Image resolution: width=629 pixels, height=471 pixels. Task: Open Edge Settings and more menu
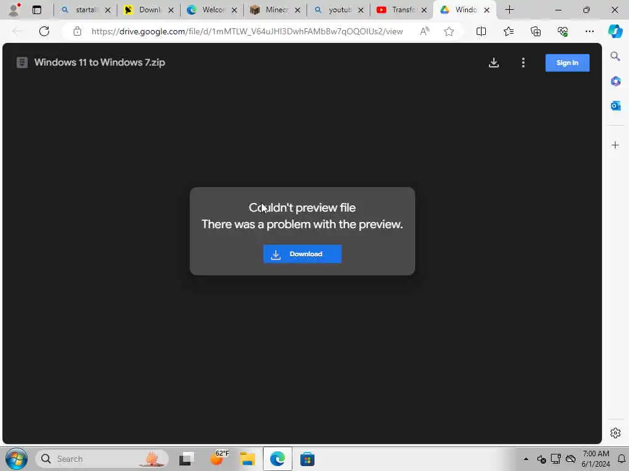coord(589,31)
